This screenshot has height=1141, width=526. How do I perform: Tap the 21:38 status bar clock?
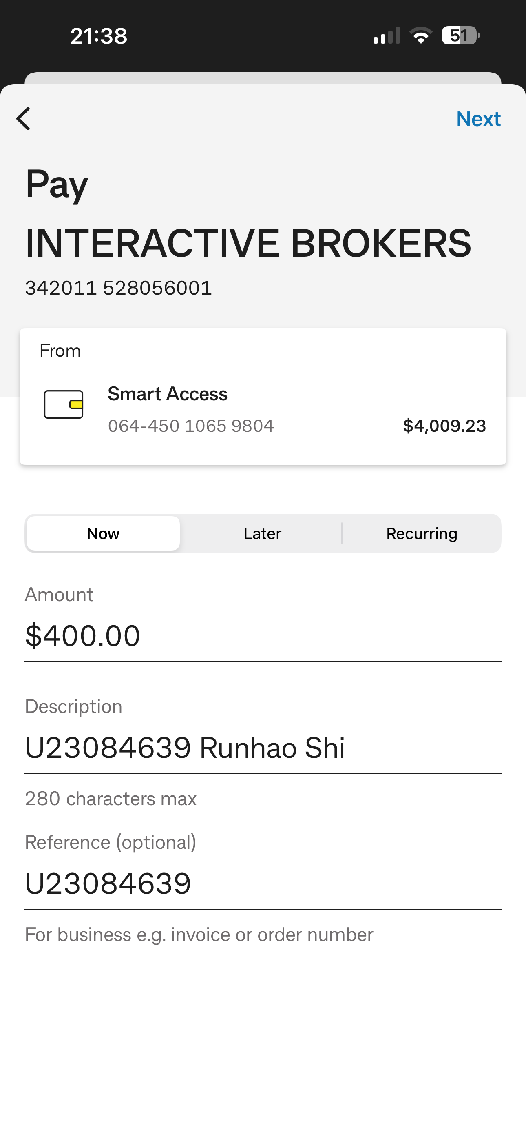(99, 36)
